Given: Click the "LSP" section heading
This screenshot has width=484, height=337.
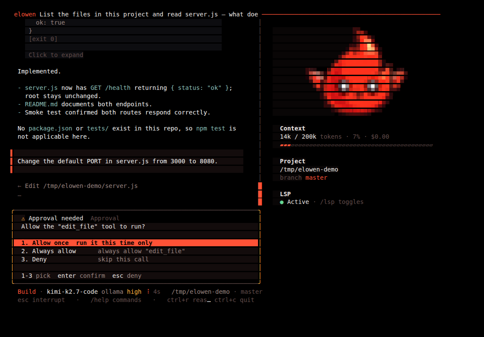Looking at the screenshot, I should click(286, 194).
